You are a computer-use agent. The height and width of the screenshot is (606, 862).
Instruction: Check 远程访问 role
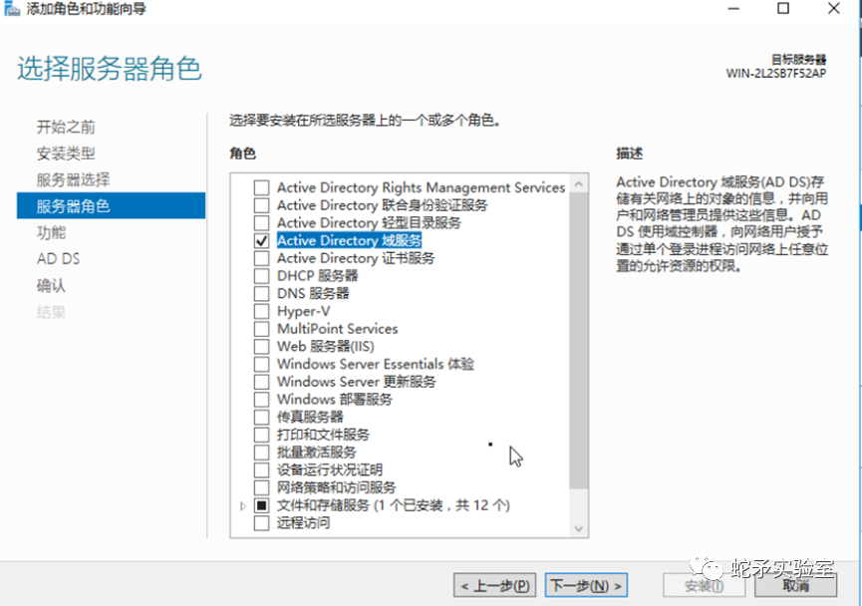pos(262,522)
